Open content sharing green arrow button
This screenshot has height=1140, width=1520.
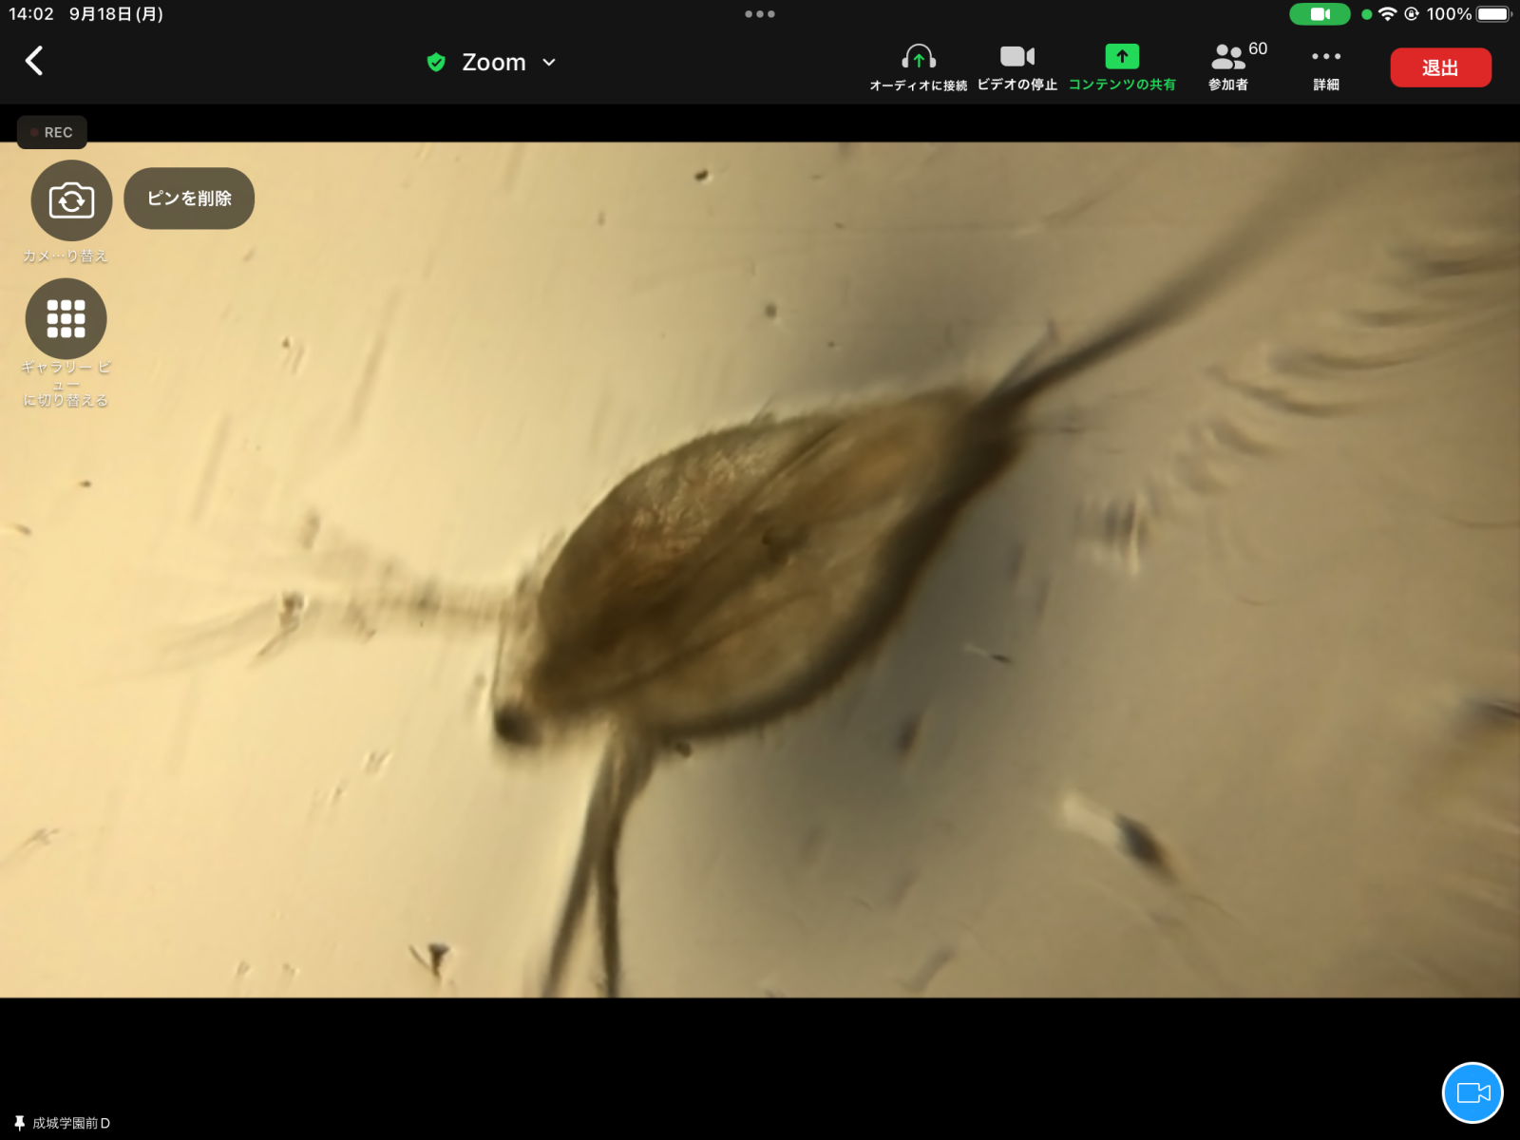click(1122, 57)
